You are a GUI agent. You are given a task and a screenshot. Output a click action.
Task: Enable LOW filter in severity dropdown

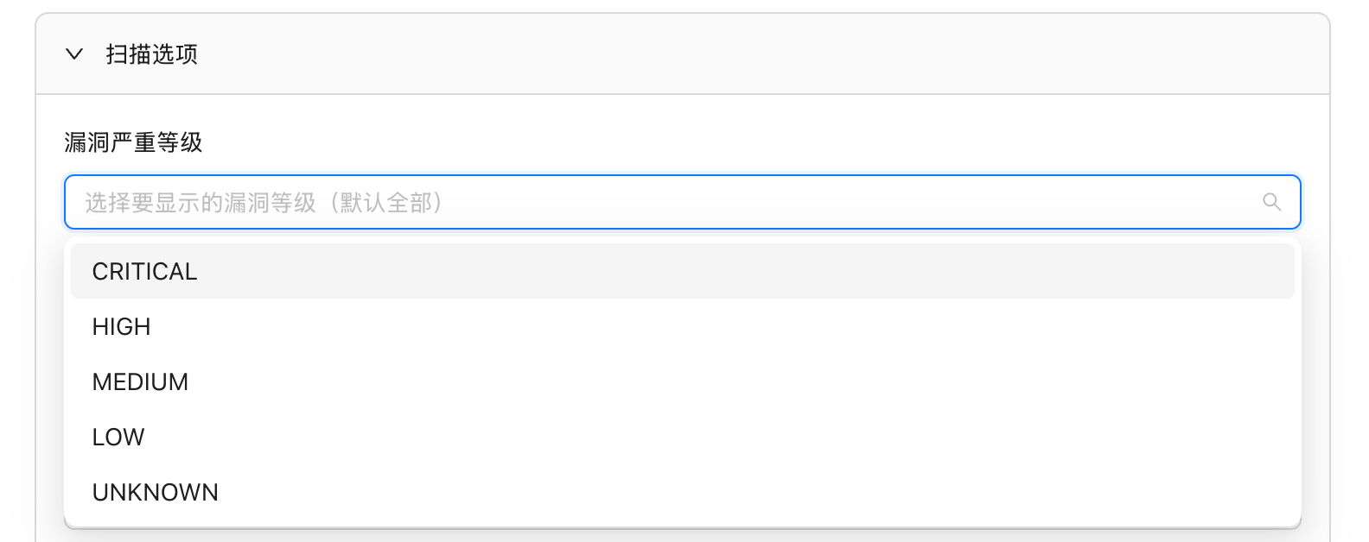coord(683,437)
